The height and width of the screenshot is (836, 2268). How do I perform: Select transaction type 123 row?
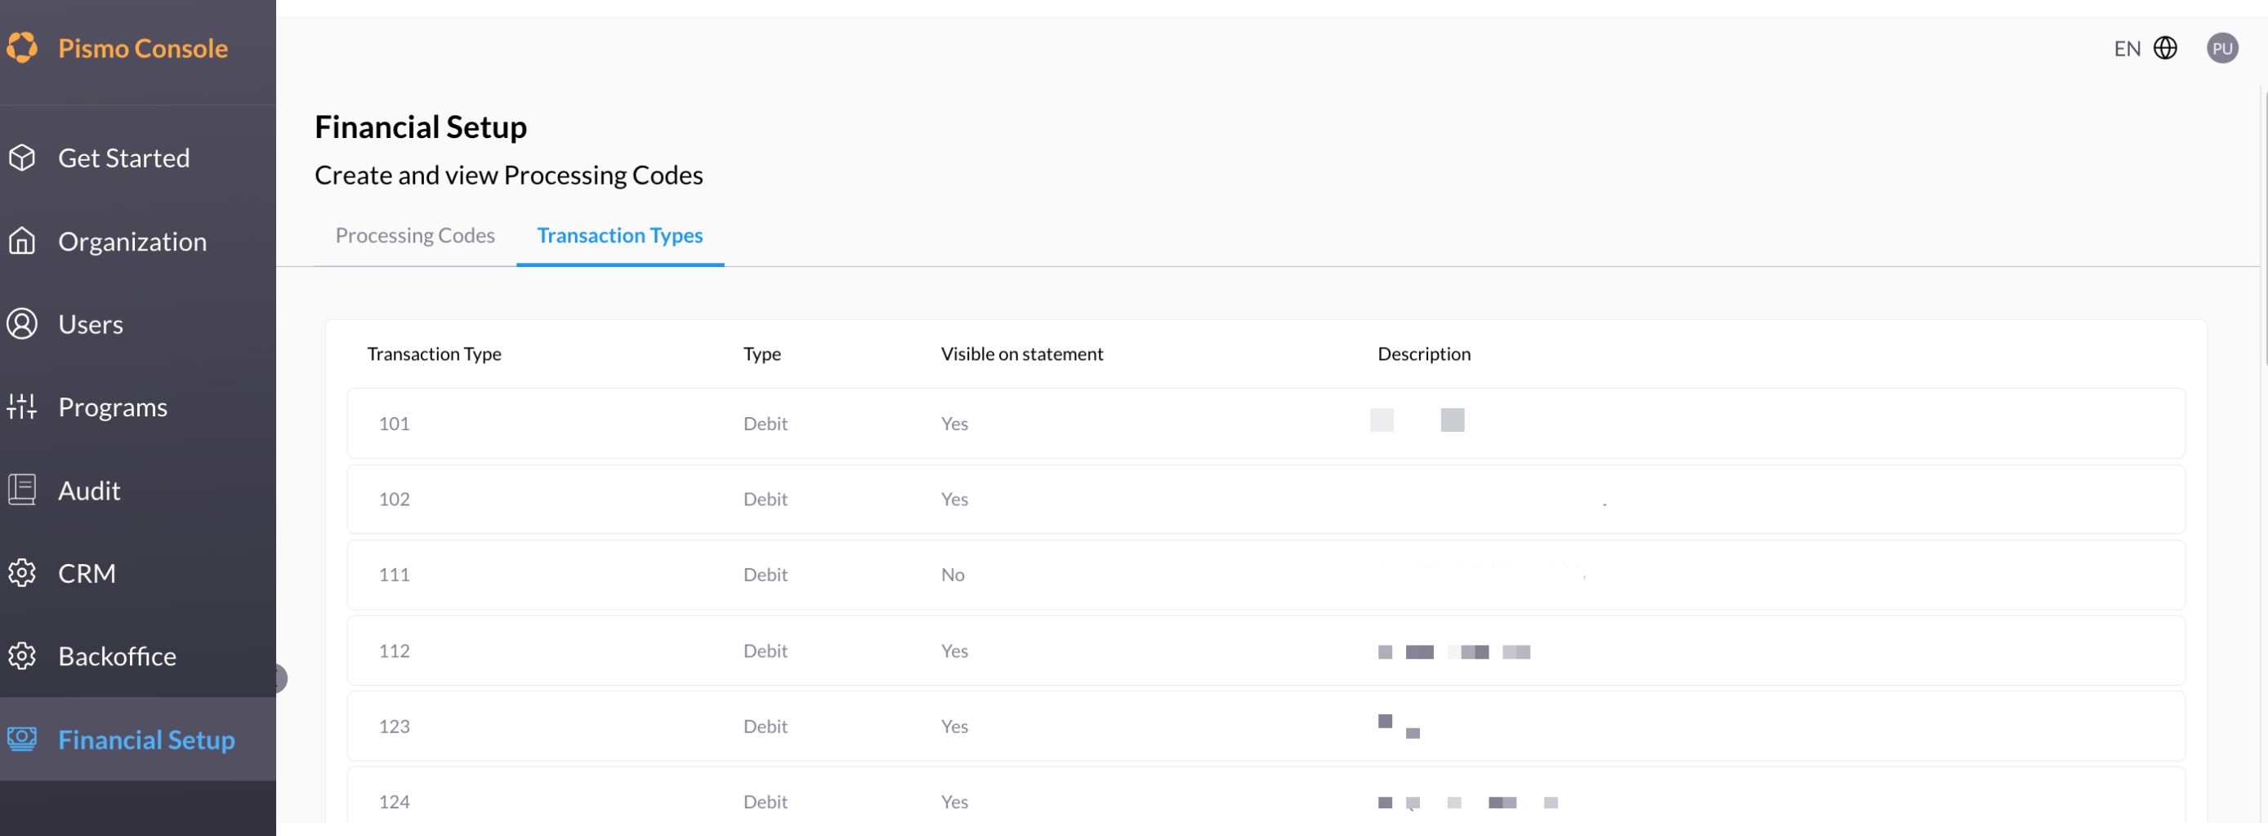[1266, 726]
